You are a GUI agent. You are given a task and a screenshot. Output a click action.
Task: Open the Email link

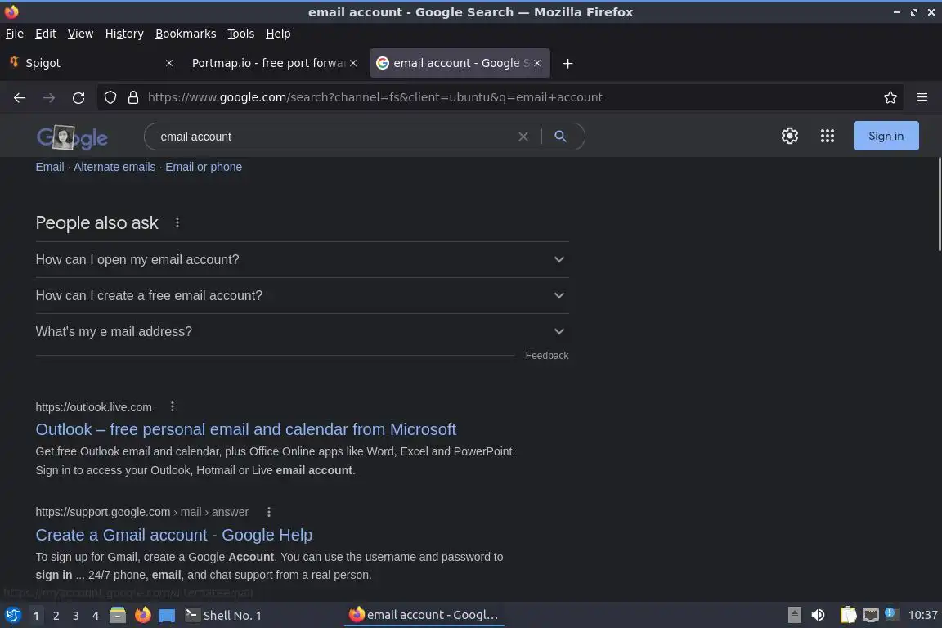(x=50, y=167)
